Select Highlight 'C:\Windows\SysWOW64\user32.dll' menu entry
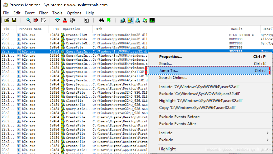 pos(210,101)
